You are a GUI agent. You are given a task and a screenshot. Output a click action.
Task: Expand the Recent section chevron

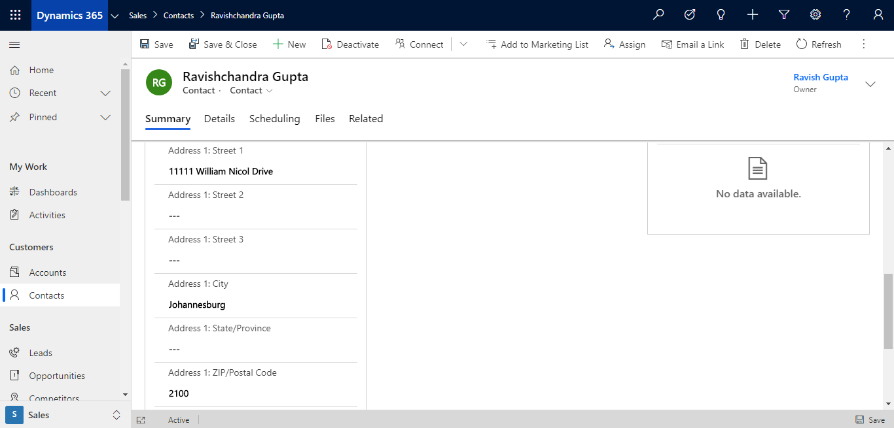coord(105,93)
